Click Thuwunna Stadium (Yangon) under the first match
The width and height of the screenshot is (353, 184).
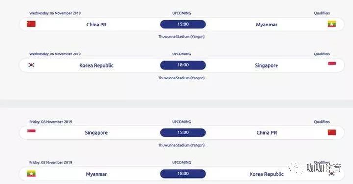click(181, 37)
